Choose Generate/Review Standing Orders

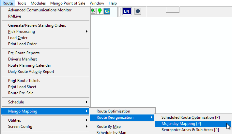(x=46, y=25)
